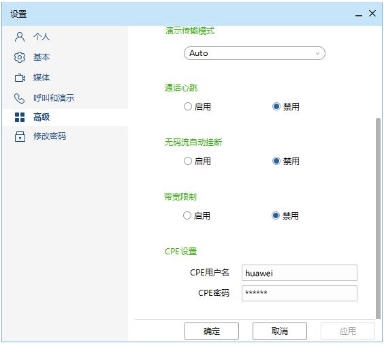Click the vertical scrollbar thumb

pyautogui.click(x=378, y=218)
